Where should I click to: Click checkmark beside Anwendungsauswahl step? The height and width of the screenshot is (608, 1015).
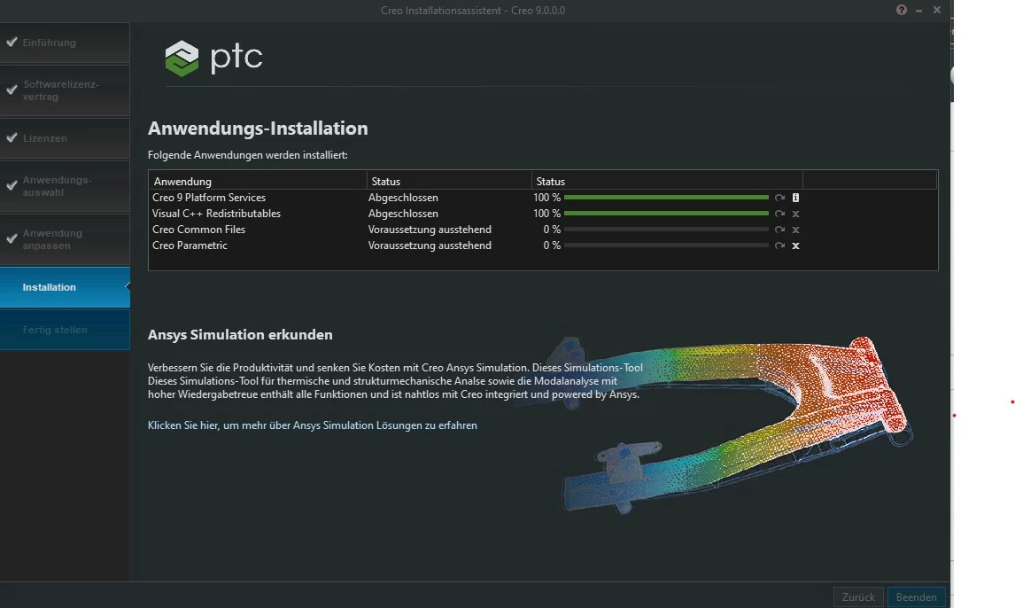coord(12,185)
